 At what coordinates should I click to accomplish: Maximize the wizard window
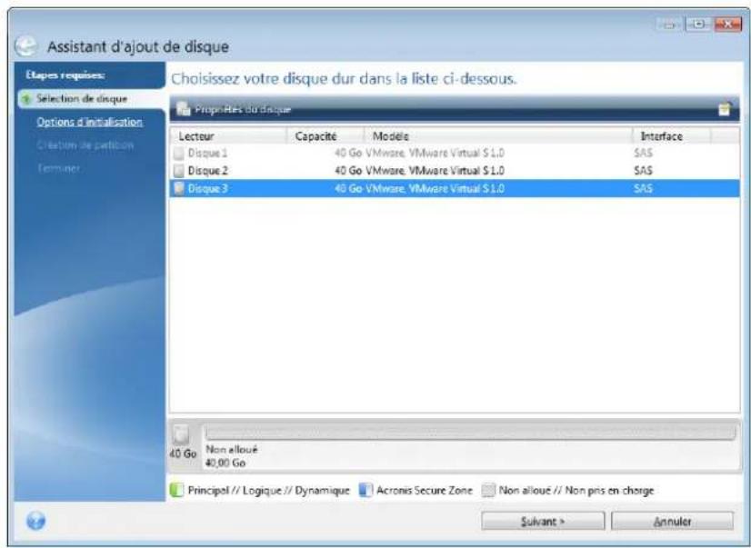pyautogui.click(x=698, y=24)
